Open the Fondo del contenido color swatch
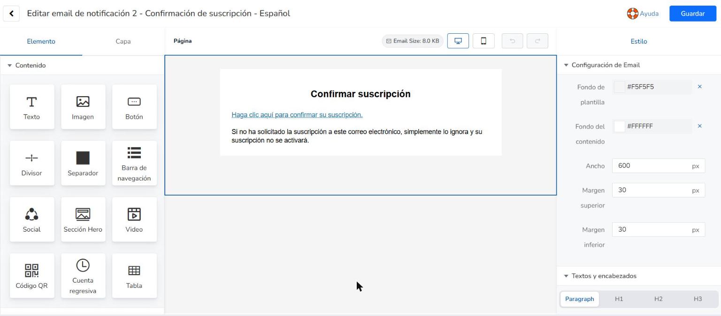This screenshot has height=316, width=721. coord(620,126)
